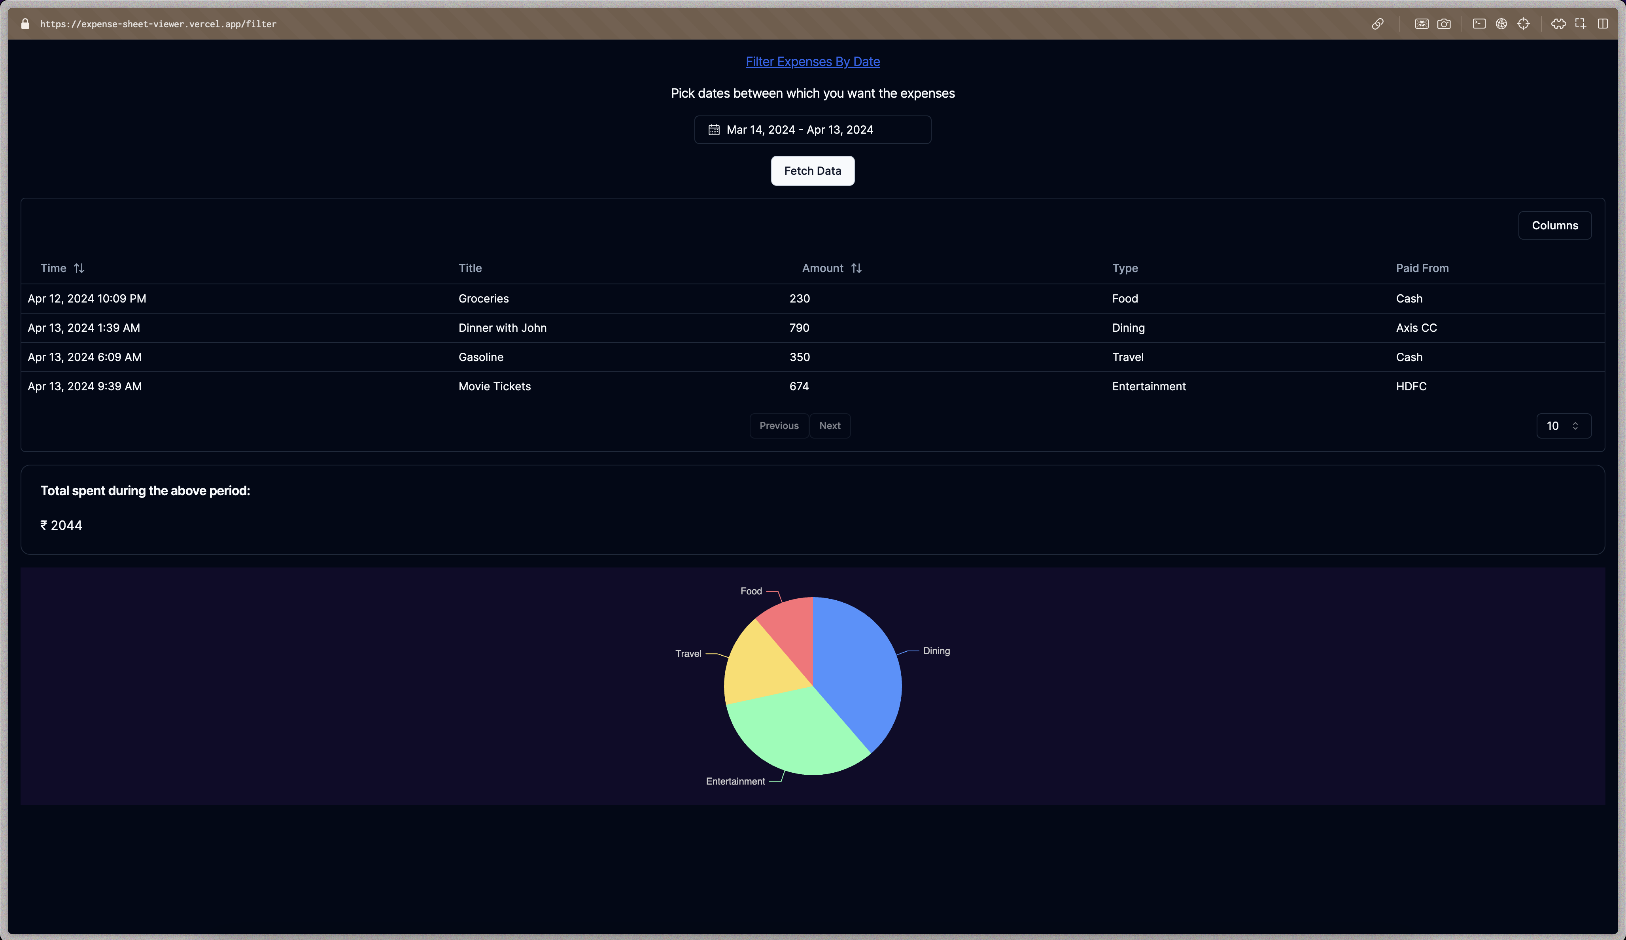The width and height of the screenshot is (1626, 940).
Task: Toggle sort order on the Time column
Action: pos(79,268)
